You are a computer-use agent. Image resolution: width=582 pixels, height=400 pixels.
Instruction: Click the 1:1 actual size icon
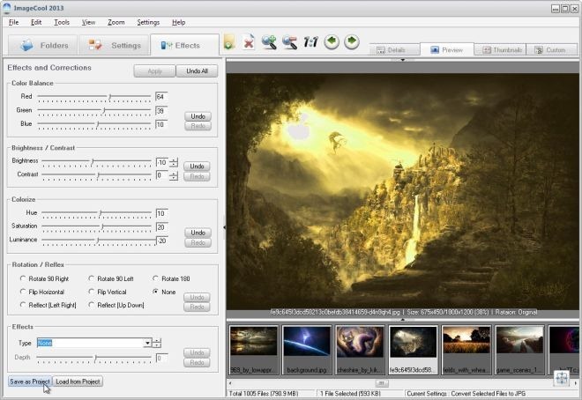310,42
